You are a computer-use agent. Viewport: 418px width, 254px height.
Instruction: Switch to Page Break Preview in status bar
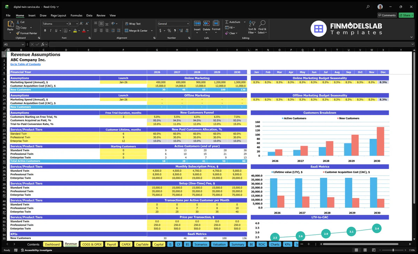point(374,250)
